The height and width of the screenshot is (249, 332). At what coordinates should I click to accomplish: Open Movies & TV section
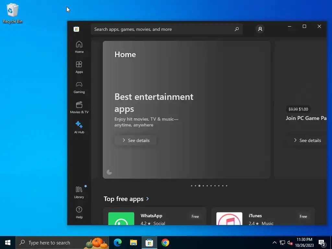(x=79, y=107)
